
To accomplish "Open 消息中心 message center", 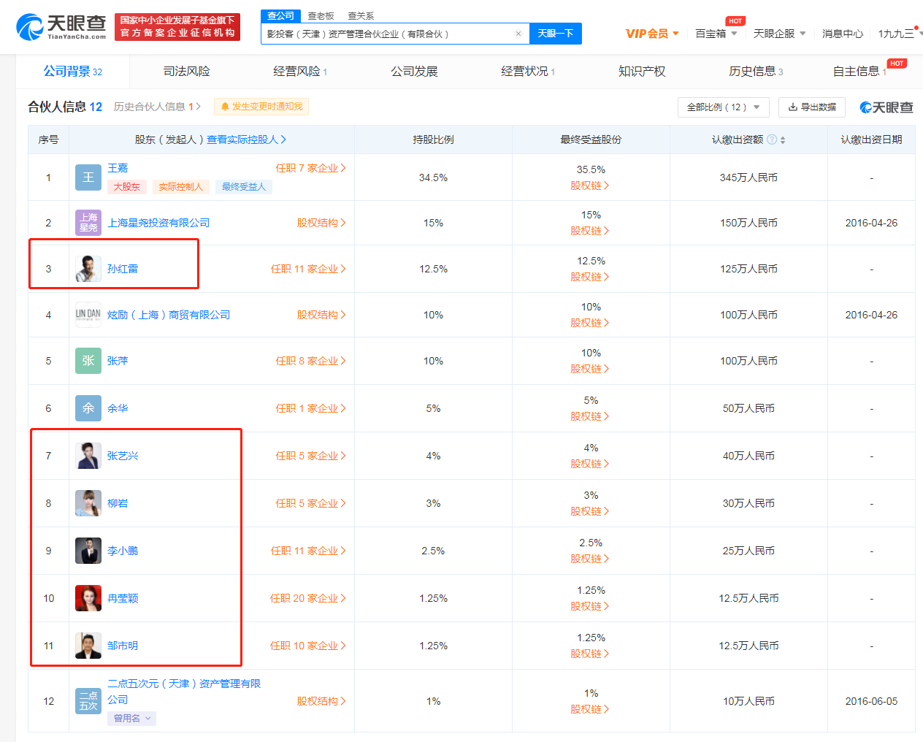I will click(842, 34).
